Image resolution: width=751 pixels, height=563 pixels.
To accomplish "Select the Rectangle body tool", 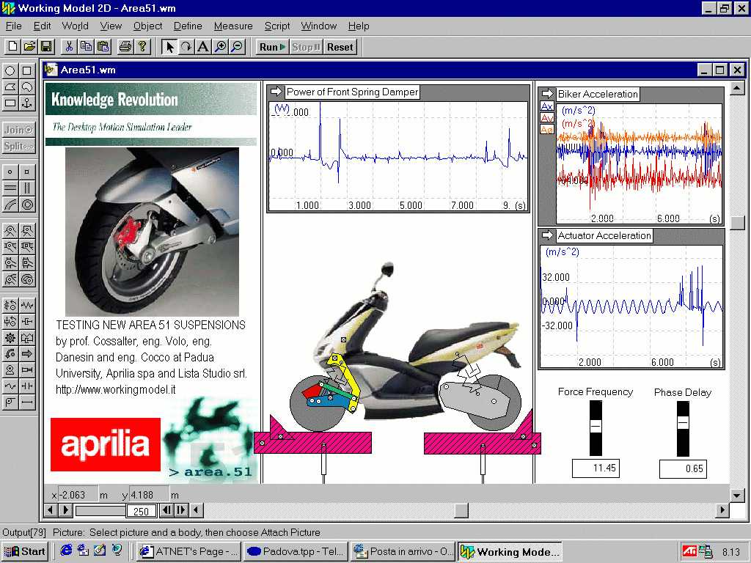I will 10,103.
